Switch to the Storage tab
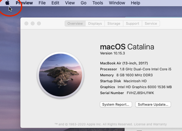Screen dimensions: 182x131 pos(114,23)
